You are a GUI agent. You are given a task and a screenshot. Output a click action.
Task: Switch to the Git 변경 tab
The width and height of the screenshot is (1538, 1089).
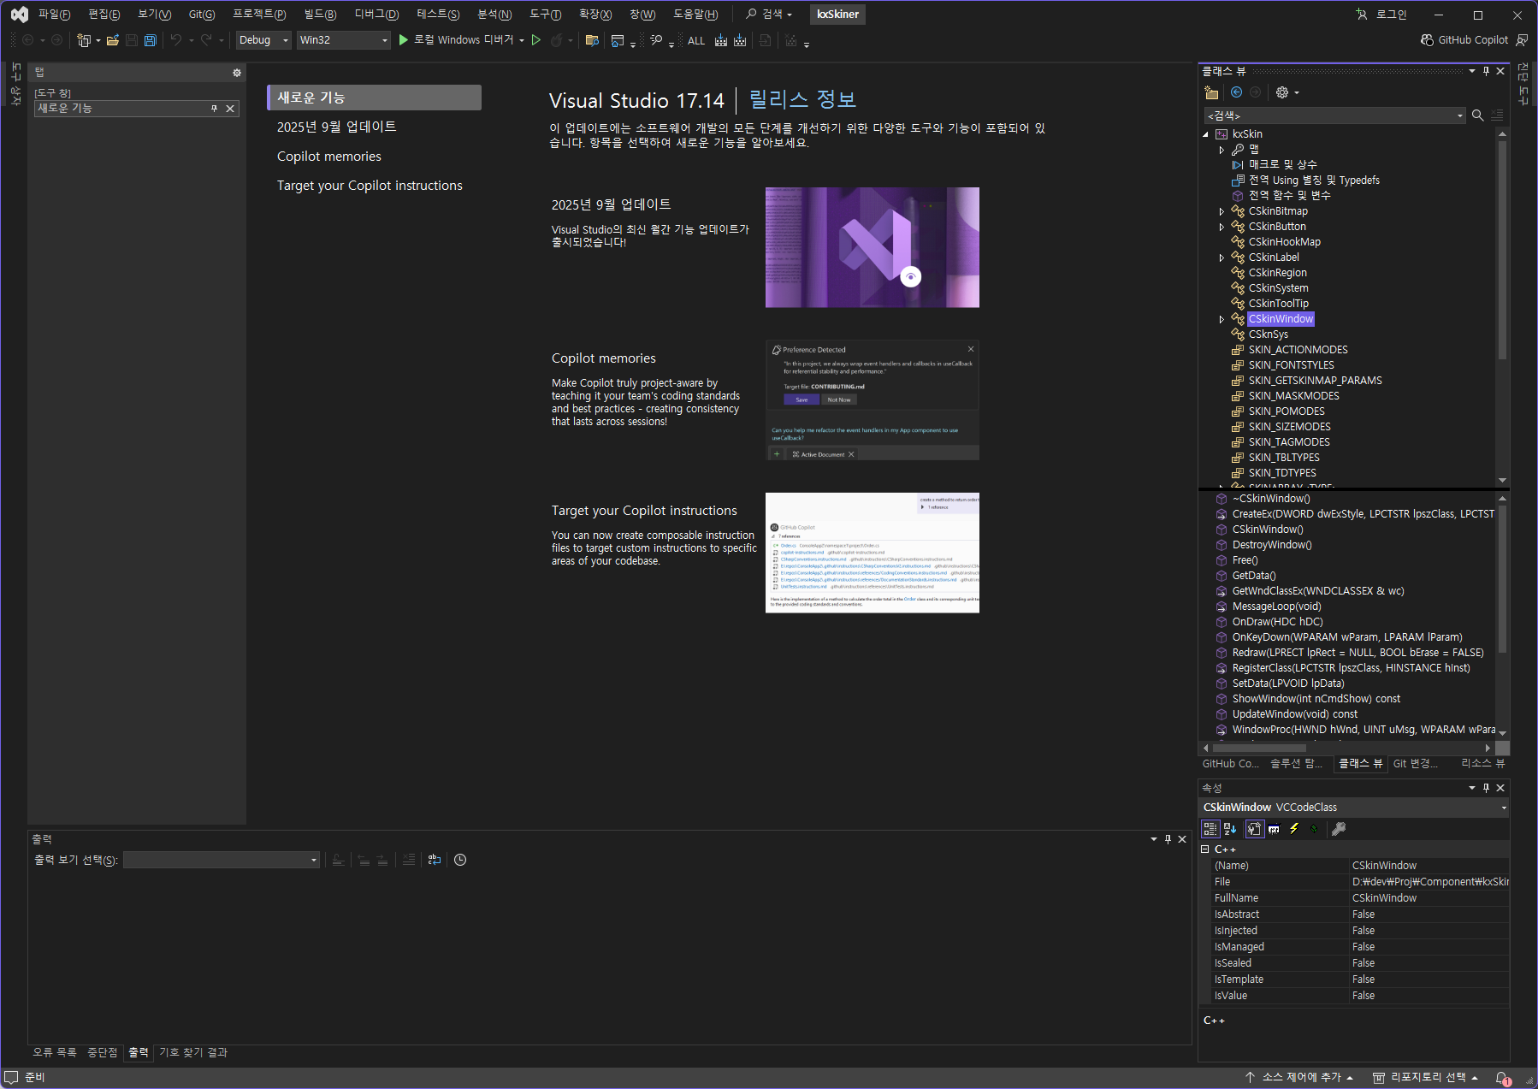tap(1415, 763)
